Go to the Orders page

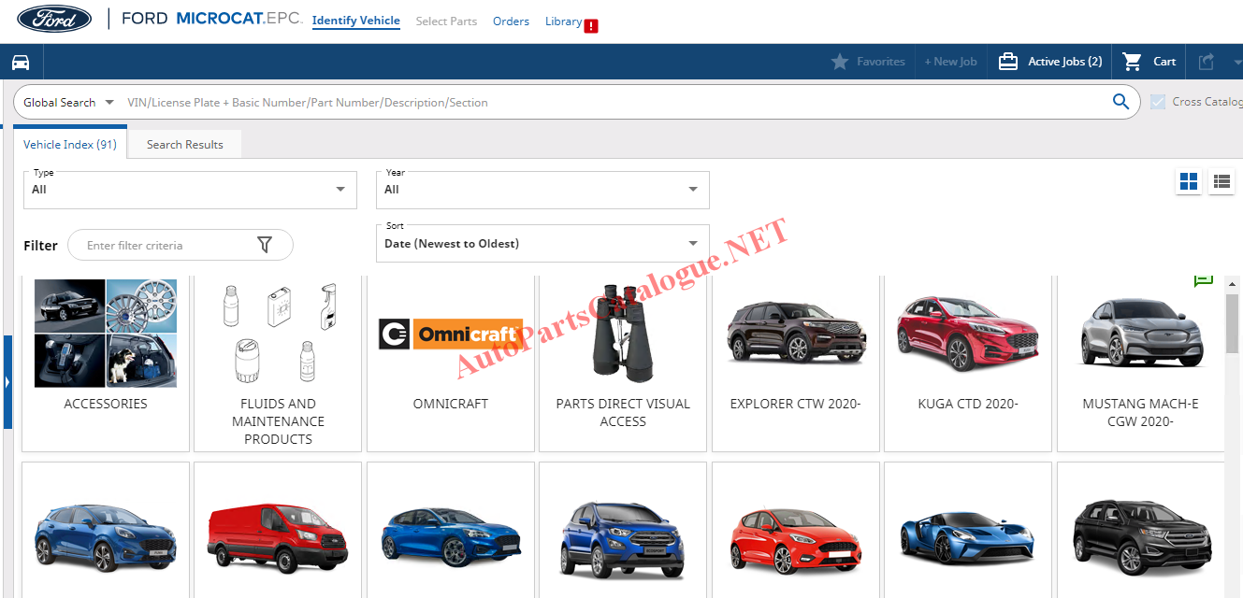(x=511, y=21)
